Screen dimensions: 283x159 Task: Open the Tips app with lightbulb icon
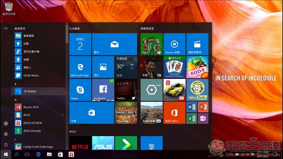[39, 44]
